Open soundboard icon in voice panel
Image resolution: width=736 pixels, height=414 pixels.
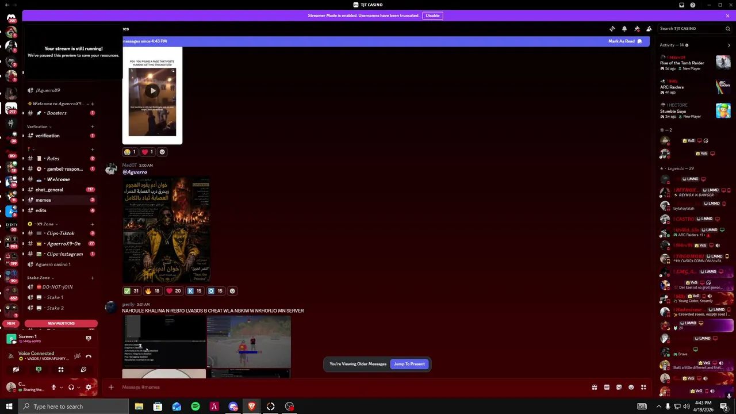pos(83,370)
